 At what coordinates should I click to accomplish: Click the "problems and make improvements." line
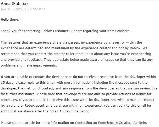point(29,65)
